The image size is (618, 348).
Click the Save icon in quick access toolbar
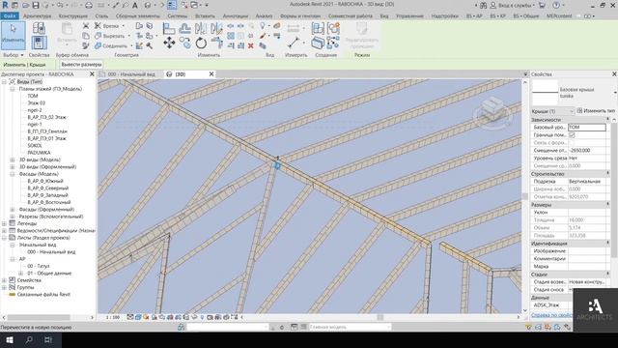tap(36, 5)
